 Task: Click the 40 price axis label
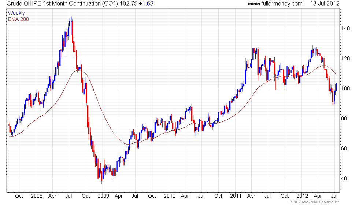click(344, 178)
